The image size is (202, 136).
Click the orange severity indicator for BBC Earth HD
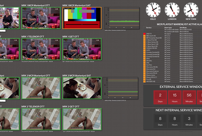[x=144, y=36]
